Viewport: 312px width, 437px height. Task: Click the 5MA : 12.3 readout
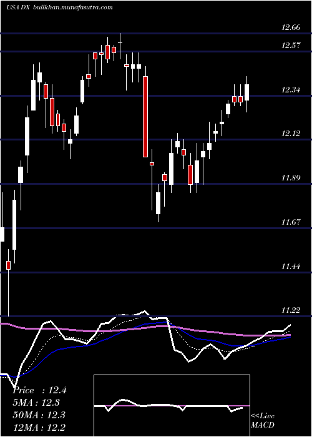[x=36, y=403]
